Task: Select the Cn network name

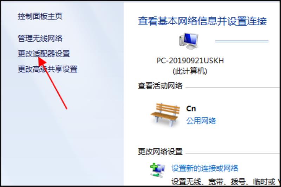Action: point(191,109)
